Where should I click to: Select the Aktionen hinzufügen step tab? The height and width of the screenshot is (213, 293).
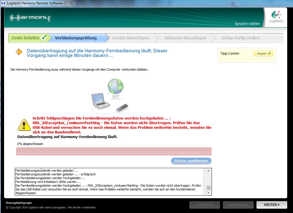pyautogui.click(x=185, y=38)
